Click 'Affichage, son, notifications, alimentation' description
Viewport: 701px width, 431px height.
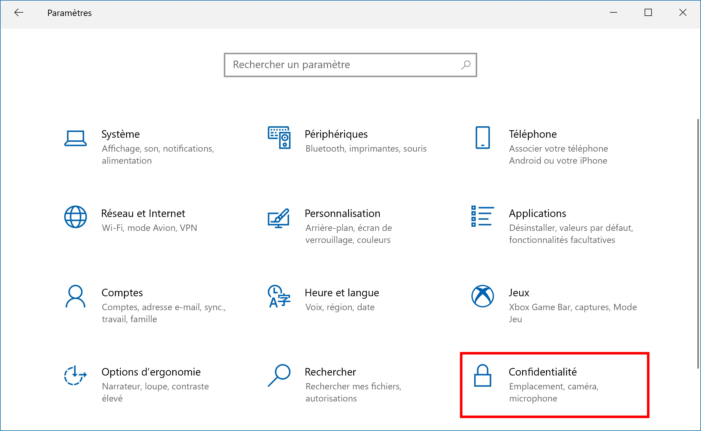(158, 155)
